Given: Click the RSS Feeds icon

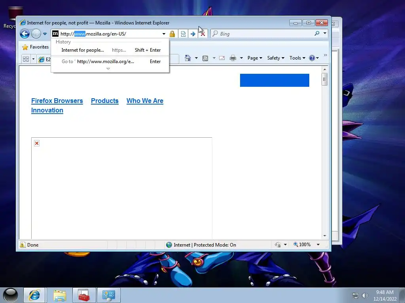Looking at the screenshot, I should pos(205,58).
